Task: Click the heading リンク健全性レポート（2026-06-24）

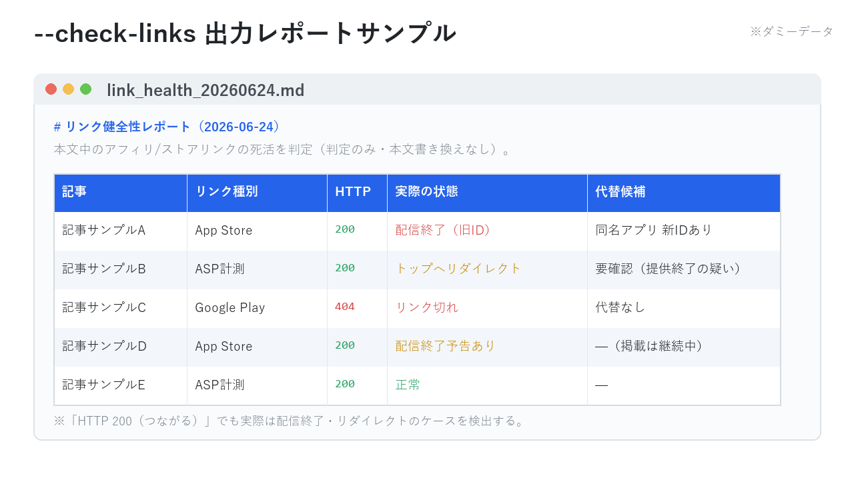Action: pos(167,127)
